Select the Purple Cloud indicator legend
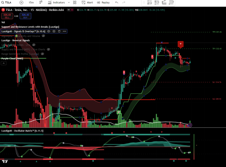This screenshot has width=226, height=167. tap(12, 58)
